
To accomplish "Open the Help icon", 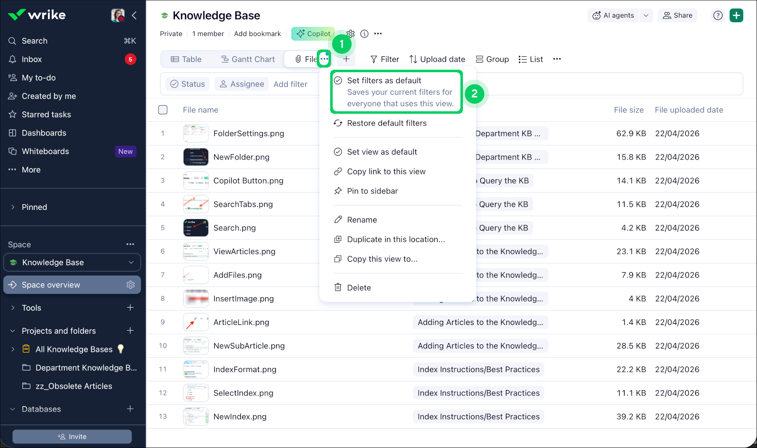I will pos(718,16).
